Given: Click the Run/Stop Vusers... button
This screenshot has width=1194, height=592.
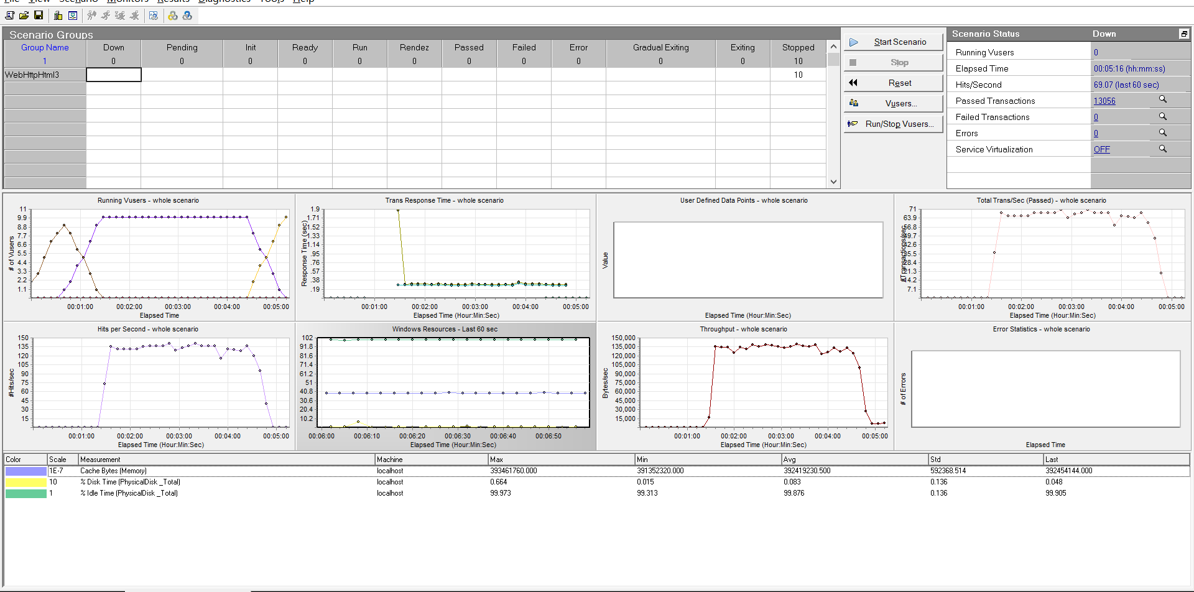Looking at the screenshot, I should [x=894, y=124].
